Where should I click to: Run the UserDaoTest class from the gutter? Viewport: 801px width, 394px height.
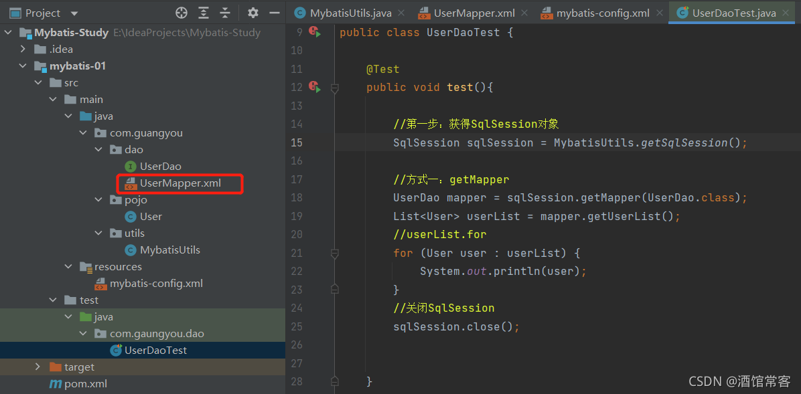pyautogui.click(x=315, y=32)
